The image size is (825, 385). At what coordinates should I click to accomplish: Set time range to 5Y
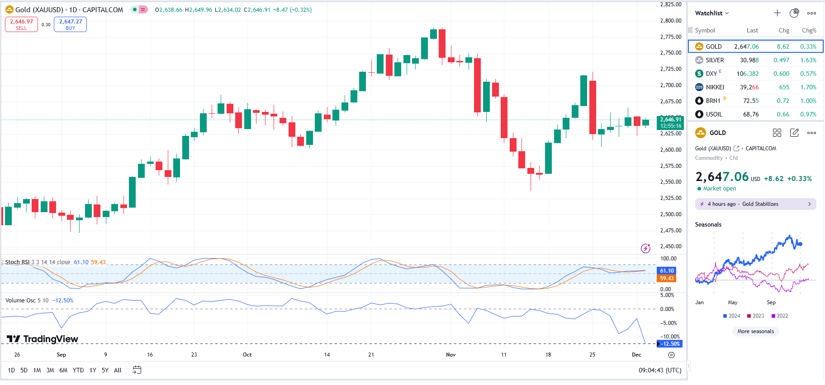coord(105,370)
